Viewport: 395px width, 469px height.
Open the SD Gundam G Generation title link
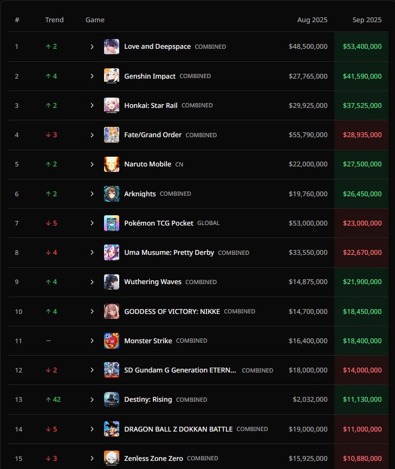pyautogui.click(x=180, y=370)
